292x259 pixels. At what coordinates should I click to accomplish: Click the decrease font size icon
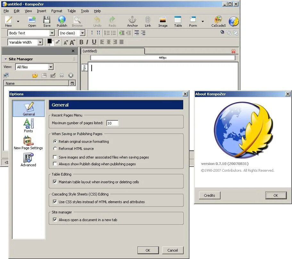(x=66, y=42)
